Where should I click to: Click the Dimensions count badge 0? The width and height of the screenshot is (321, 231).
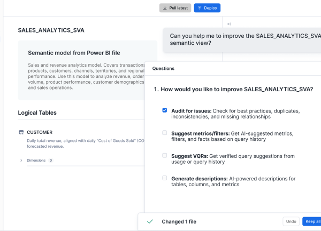pyautogui.click(x=51, y=161)
